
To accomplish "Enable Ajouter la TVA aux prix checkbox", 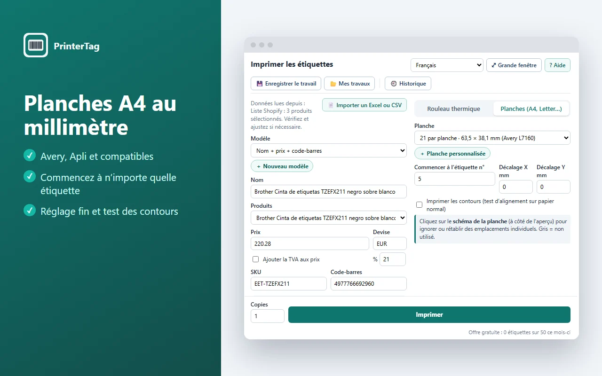I will click(x=256, y=259).
